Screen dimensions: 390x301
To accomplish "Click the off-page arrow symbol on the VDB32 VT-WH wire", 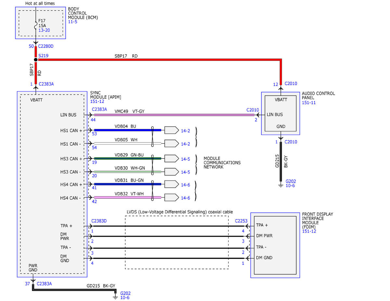I will (172, 197).
